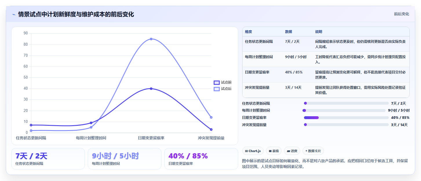Image resolution: width=421 pixels, height=181 pixels.
Task: Click description starting 间隔缩短表示状态更及时
Action: click(x=360, y=44)
